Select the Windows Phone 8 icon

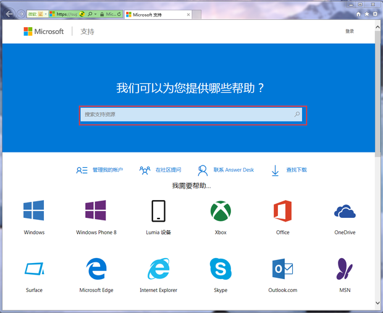point(96,211)
